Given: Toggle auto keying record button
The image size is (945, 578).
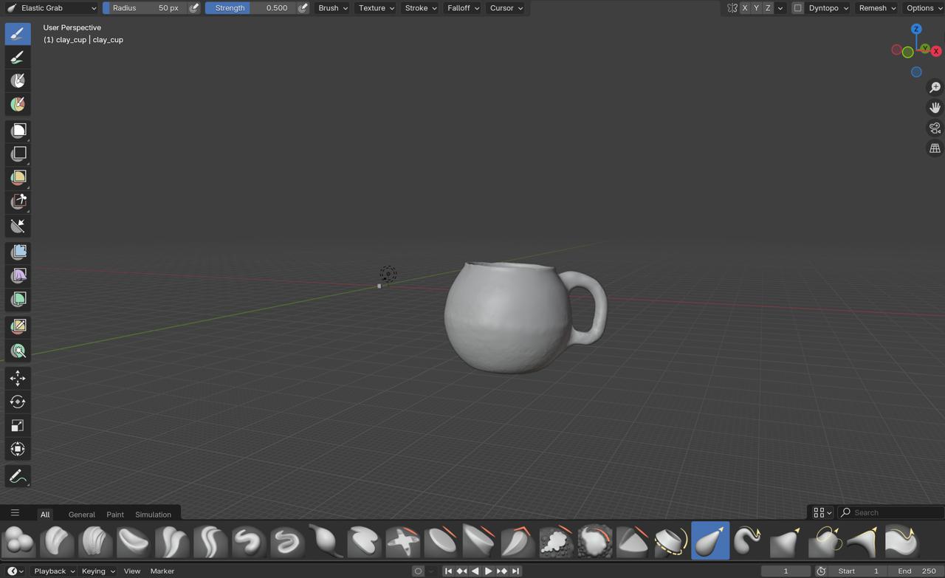Looking at the screenshot, I should (x=418, y=571).
